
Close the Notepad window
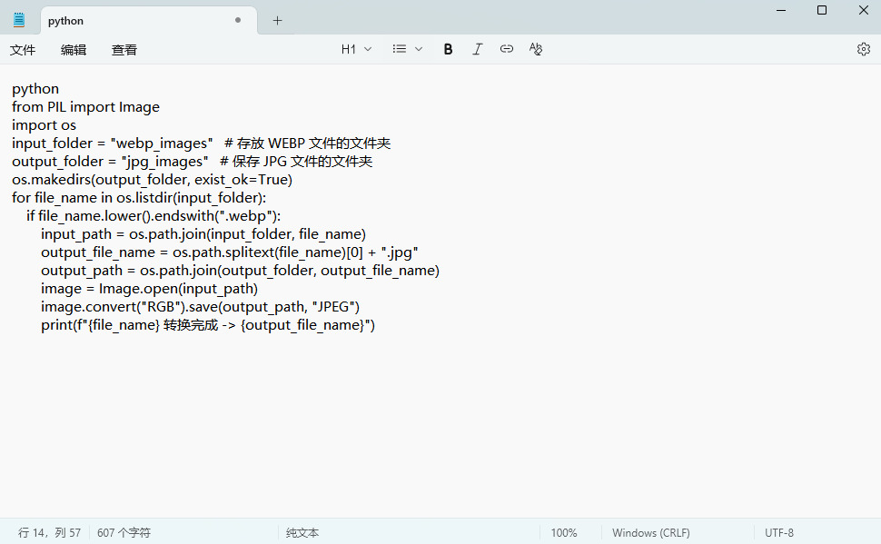864,10
